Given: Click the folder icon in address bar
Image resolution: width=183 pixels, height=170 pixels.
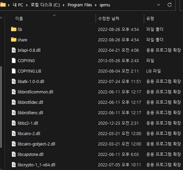Looking at the screenshot, I should [x=3, y=5].
